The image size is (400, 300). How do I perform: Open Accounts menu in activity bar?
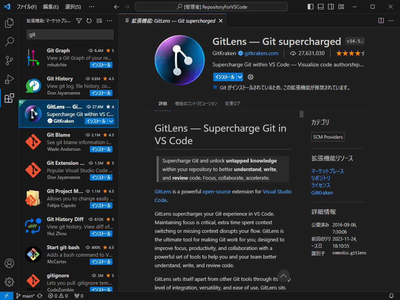[9, 263]
